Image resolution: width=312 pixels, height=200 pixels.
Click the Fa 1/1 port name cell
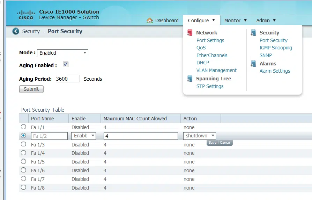(38, 127)
